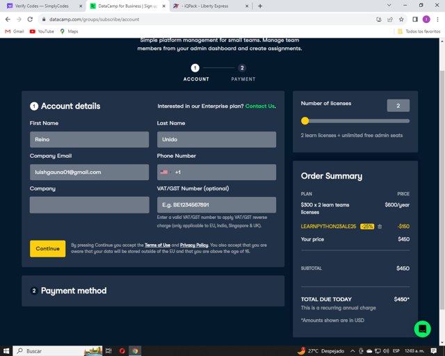Viewport: 445px width, 356px height.
Task: Click the address bar URL
Action: pos(95,19)
